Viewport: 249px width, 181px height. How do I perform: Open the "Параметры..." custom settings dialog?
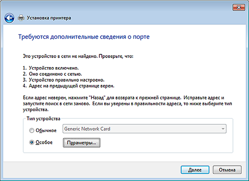click(x=82, y=142)
